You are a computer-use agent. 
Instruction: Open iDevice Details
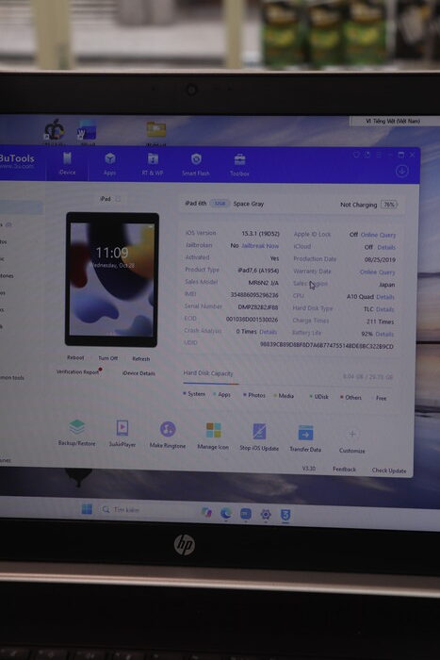coord(139,373)
